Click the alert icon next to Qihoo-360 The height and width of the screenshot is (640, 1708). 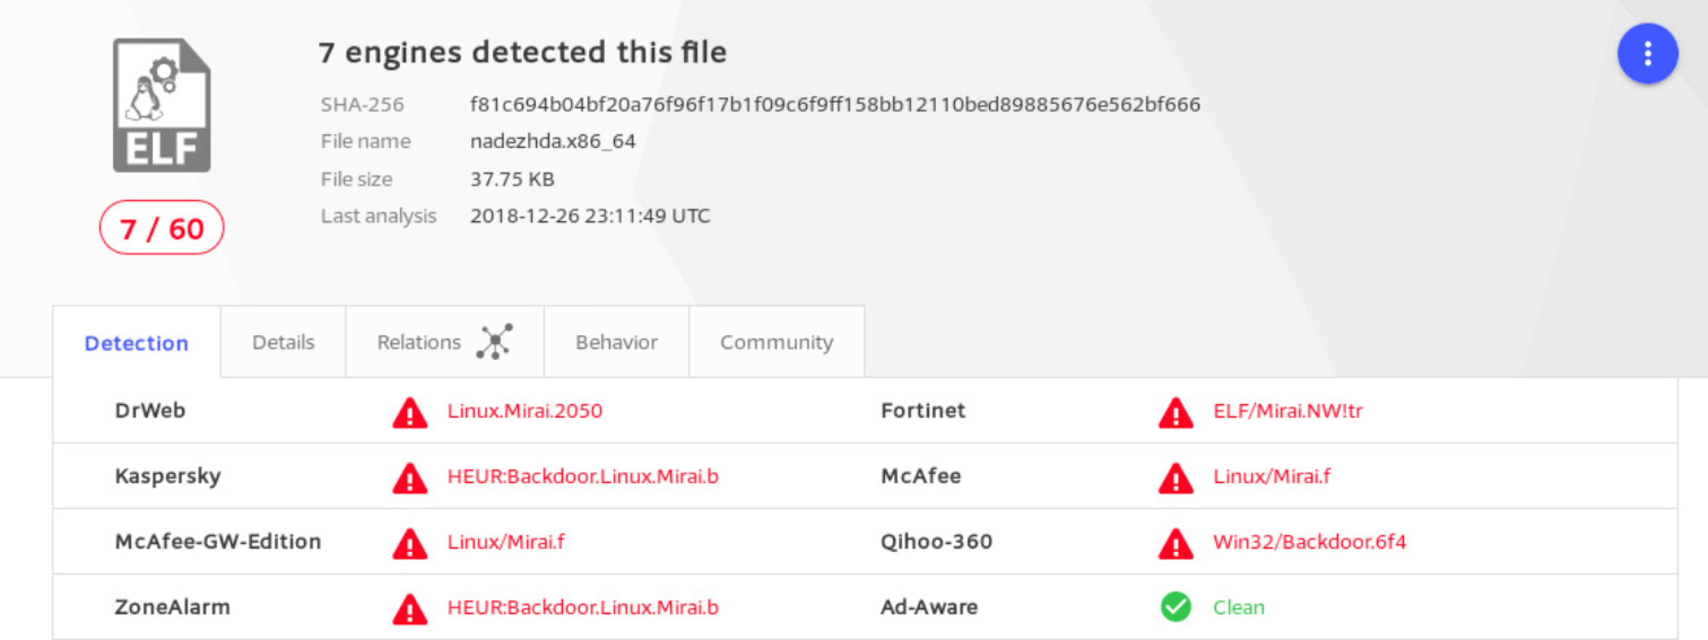tap(1176, 541)
